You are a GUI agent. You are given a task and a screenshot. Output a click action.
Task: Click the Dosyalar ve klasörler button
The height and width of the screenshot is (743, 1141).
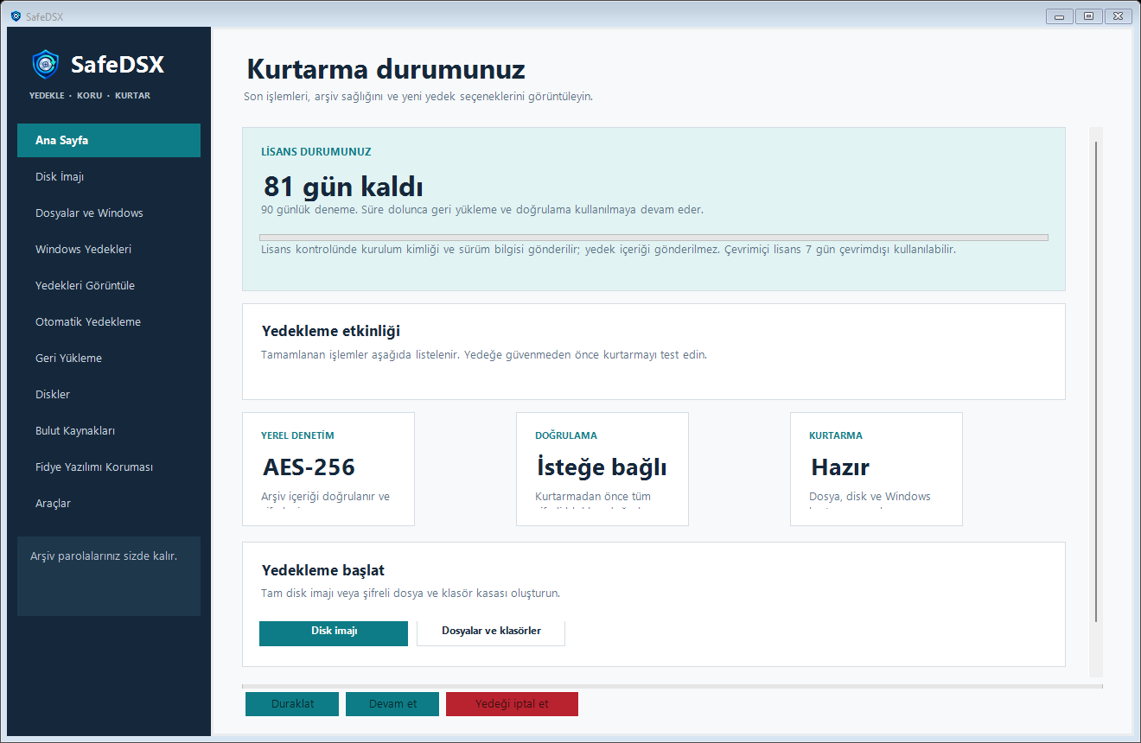pos(491,632)
